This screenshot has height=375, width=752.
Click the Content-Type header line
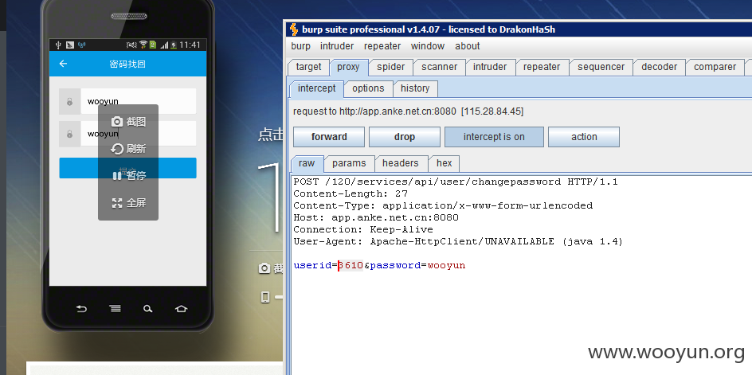click(x=443, y=205)
